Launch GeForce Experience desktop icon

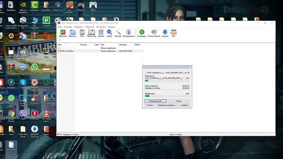click(x=23, y=7)
